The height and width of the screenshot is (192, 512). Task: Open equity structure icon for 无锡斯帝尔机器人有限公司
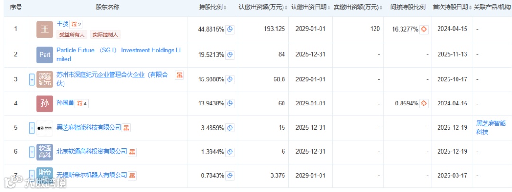[132, 175]
